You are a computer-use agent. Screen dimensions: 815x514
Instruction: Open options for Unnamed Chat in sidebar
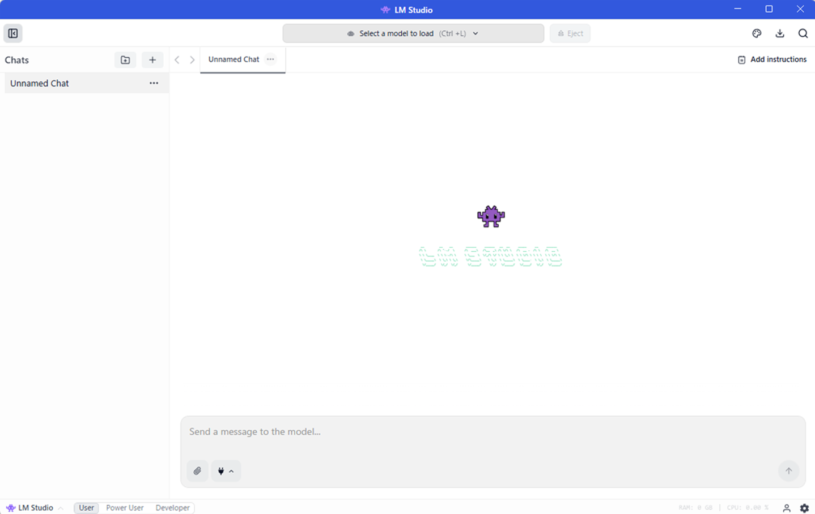[x=154, y=83]
